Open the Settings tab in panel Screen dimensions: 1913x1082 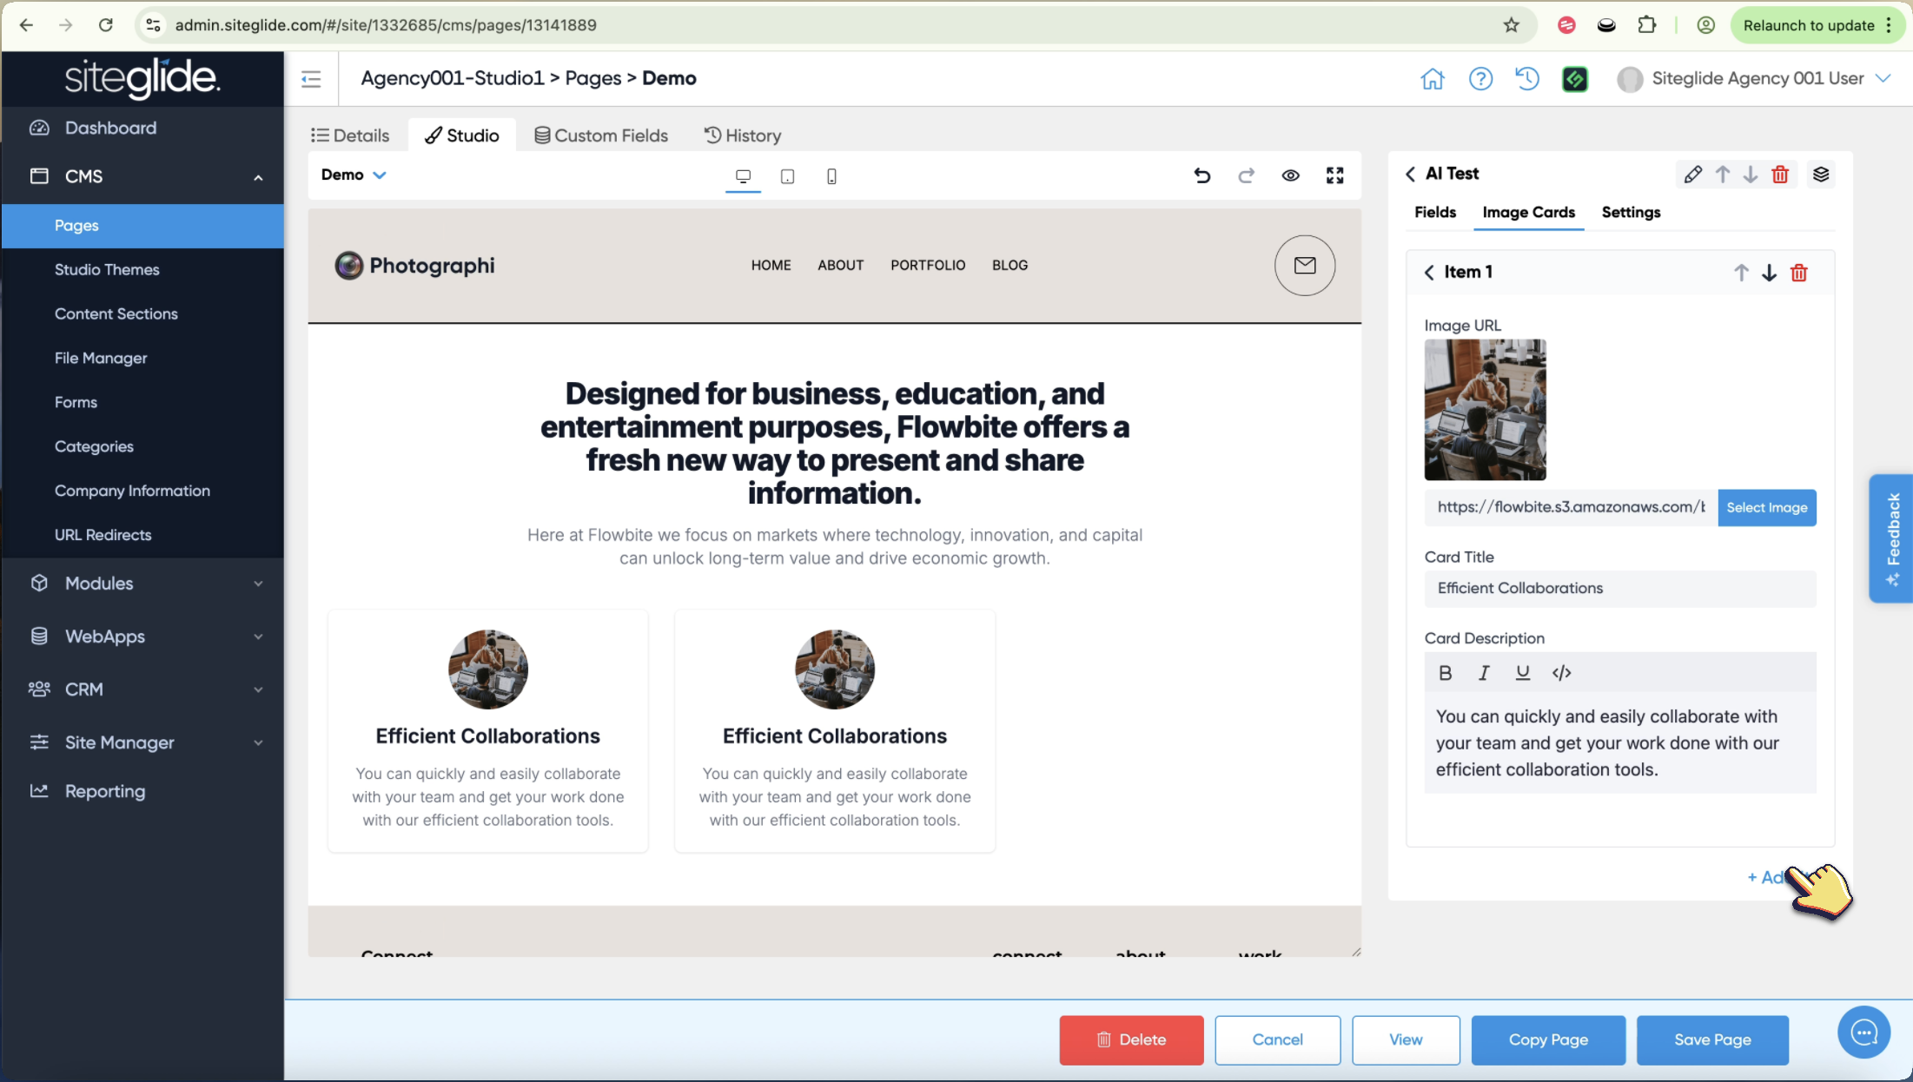tap(1630, 212)
